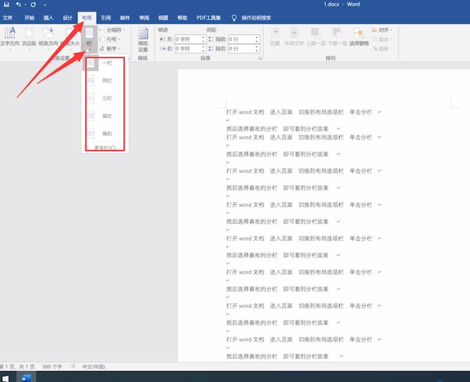Choose the 三栏 three columns option
Screen dimensions: 470x382
(x=105, y=98)
